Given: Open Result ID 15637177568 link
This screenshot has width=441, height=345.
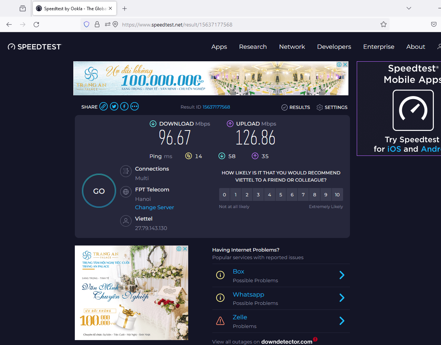Looking at the screenshot, I should (x=216, y=107).
